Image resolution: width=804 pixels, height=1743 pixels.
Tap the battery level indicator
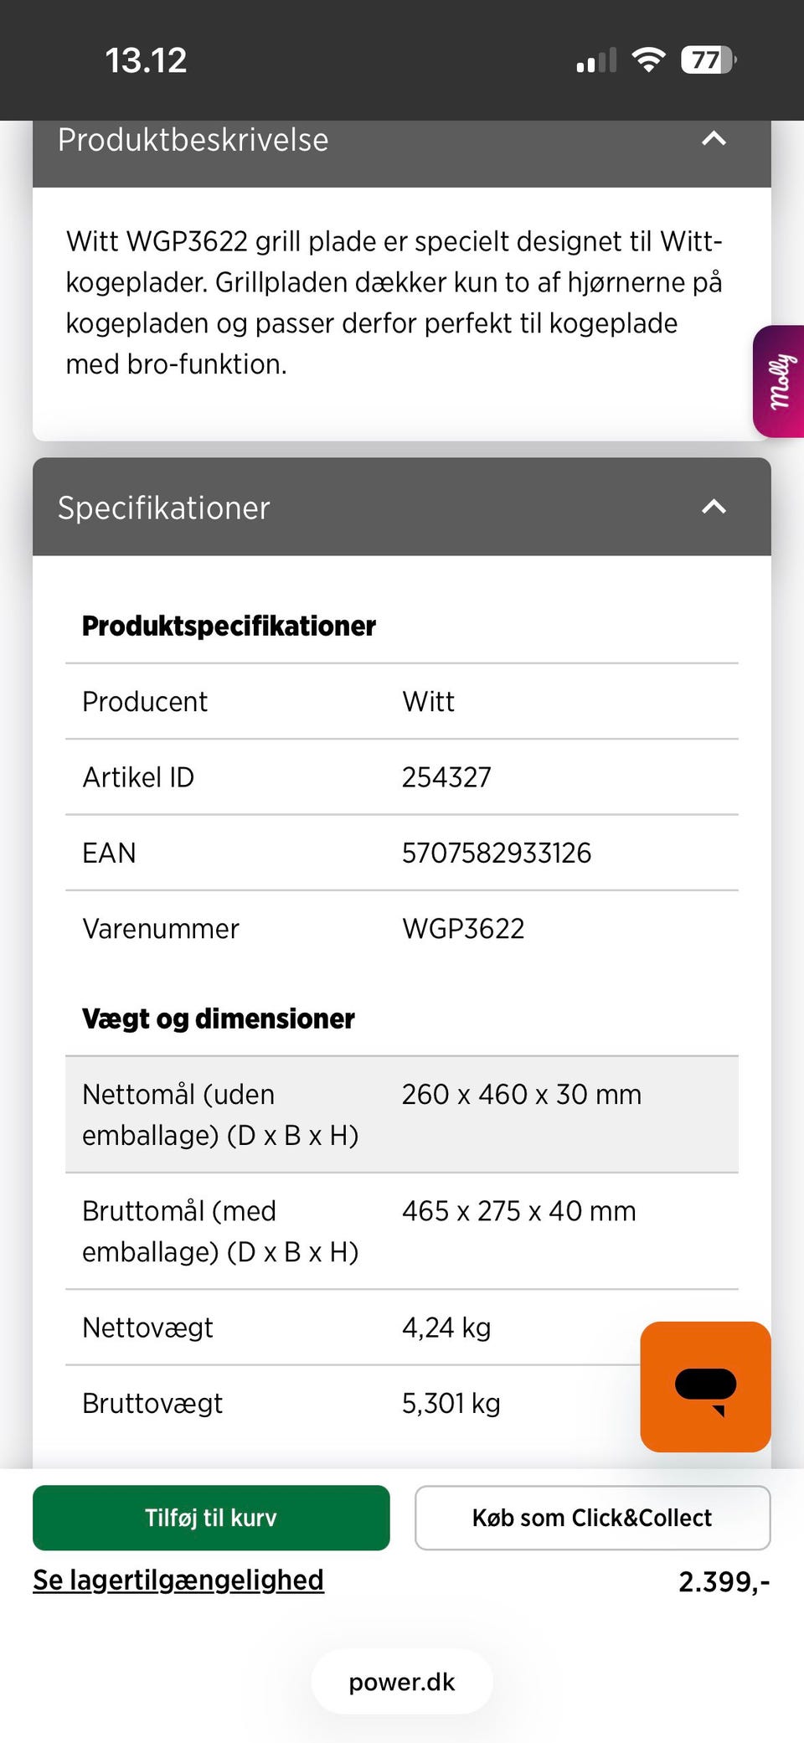pos(709,59)
